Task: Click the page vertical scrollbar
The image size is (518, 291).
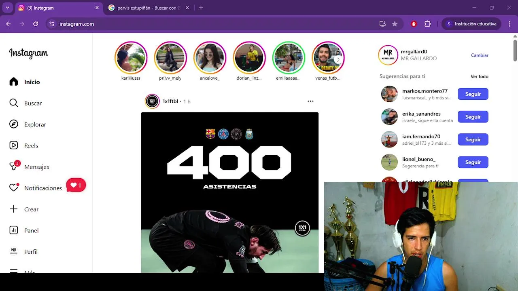Action: coord(515,50)
